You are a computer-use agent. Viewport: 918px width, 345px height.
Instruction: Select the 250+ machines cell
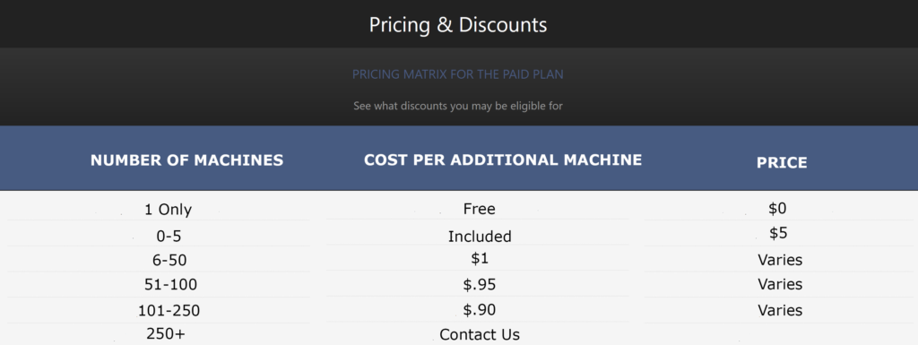coord(165,334)
